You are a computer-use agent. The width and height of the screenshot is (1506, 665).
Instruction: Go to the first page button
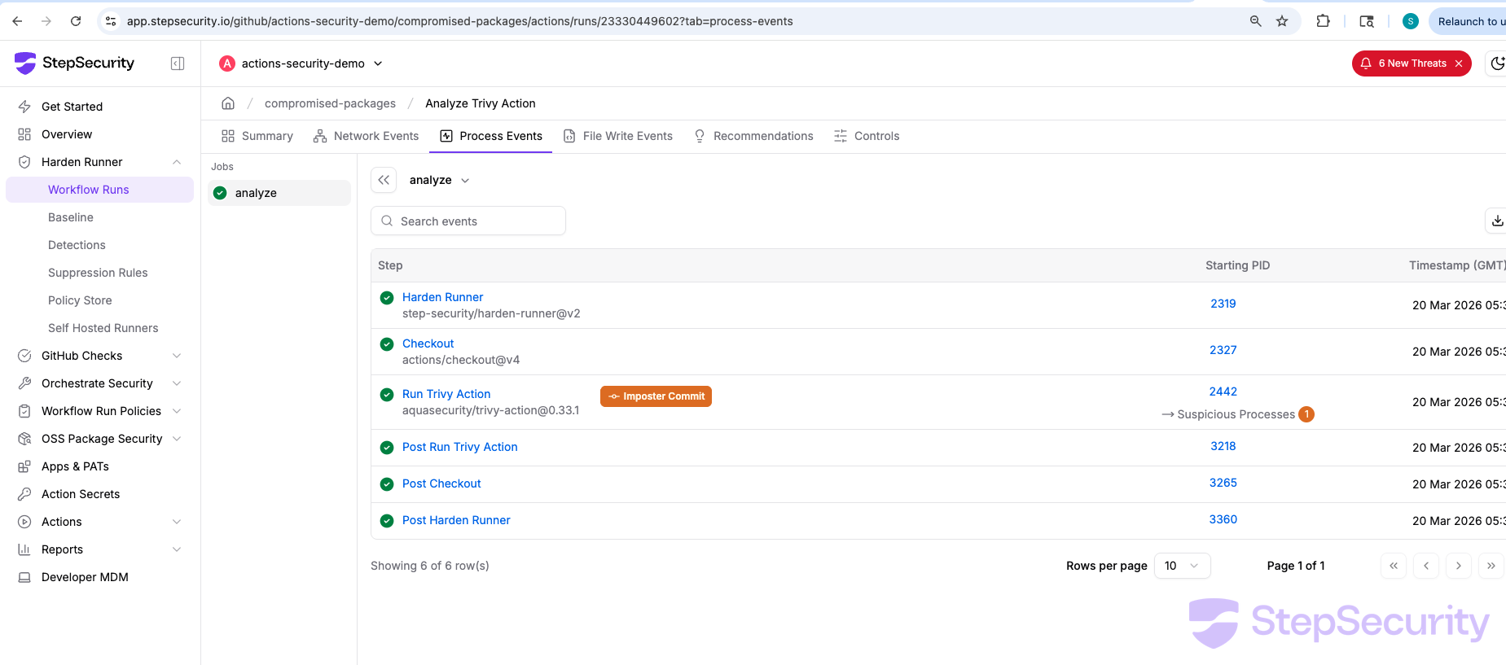1394,566
